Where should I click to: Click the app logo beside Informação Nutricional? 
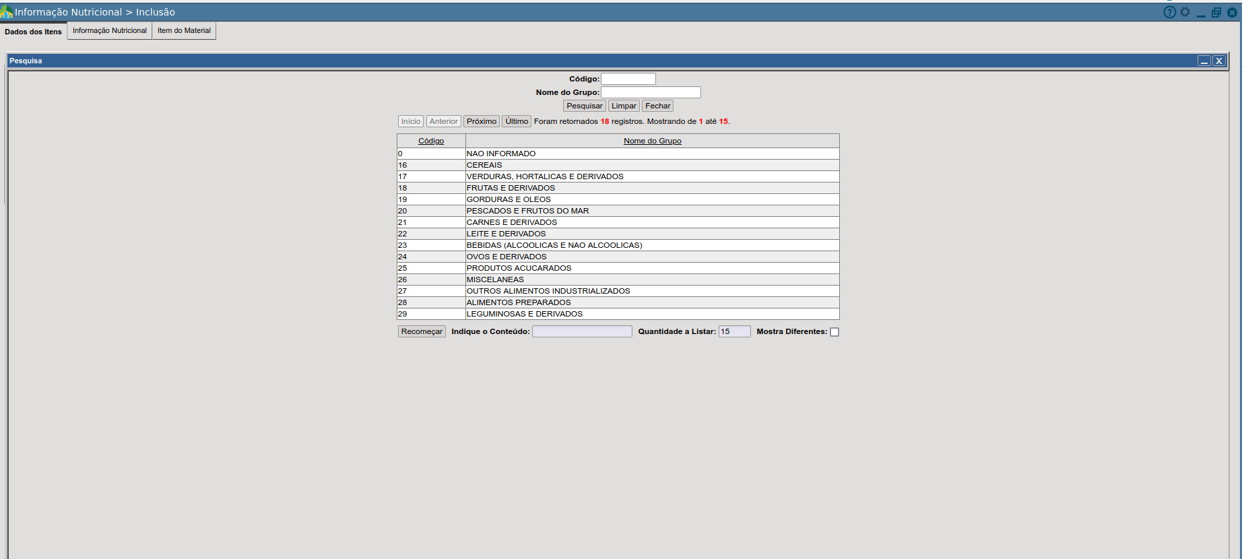[x=7, y=12]
